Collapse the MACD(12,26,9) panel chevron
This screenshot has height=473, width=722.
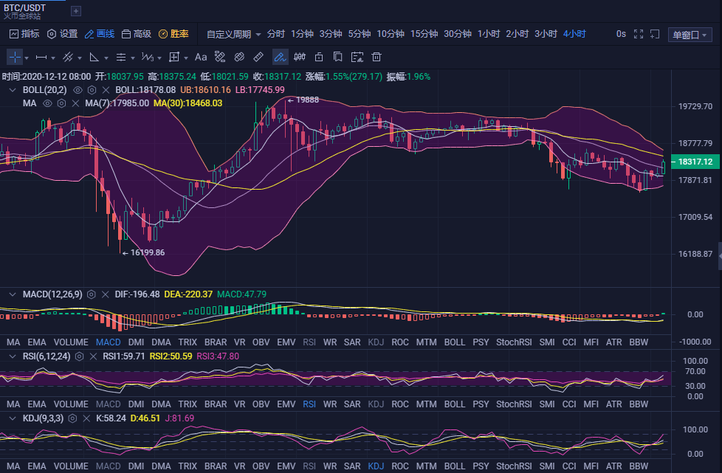coord(13,294)
